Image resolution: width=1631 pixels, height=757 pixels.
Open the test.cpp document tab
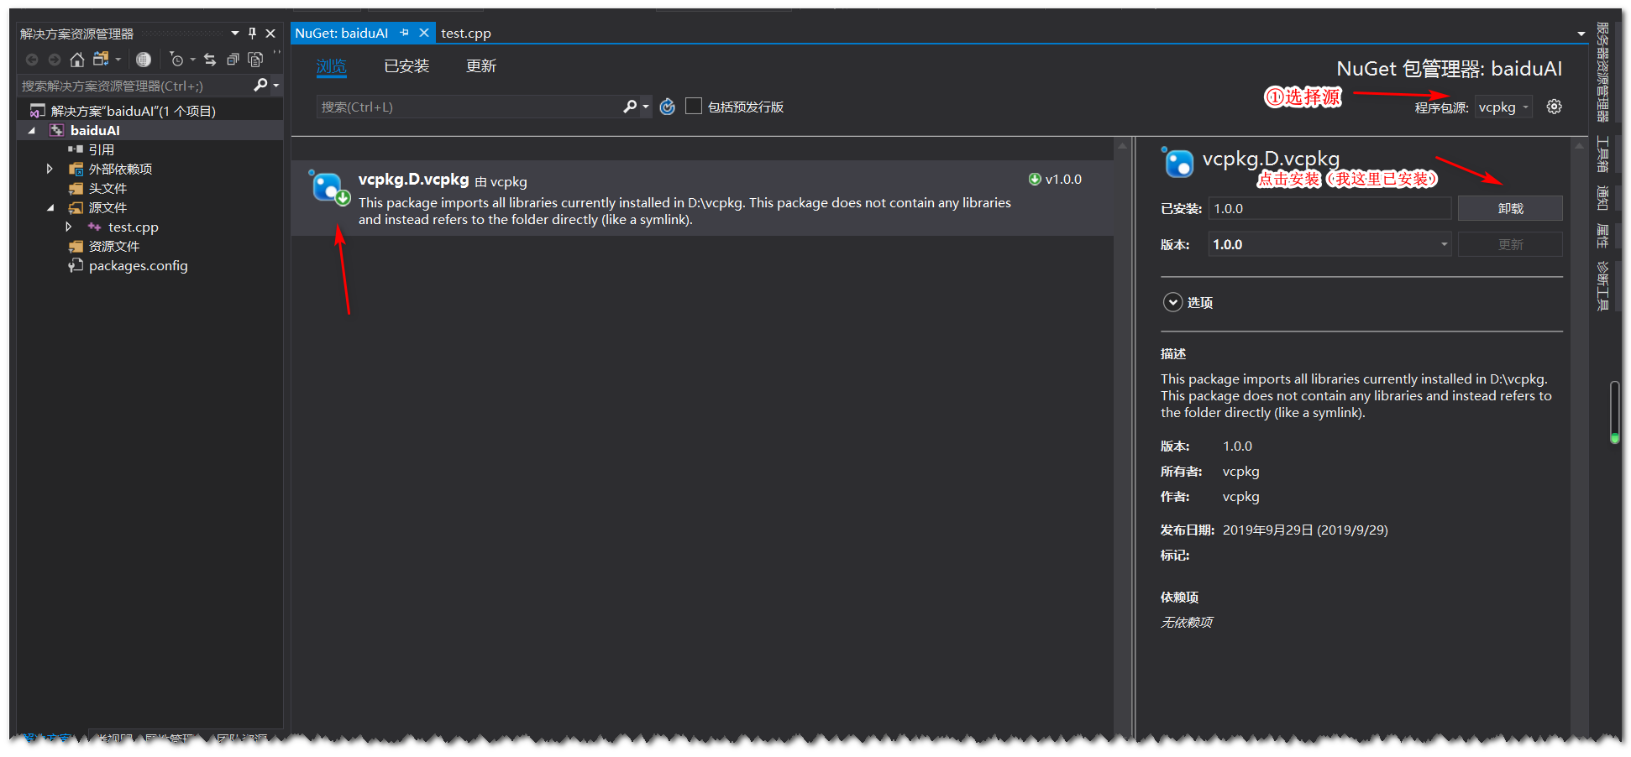click(x=466, y=33)
